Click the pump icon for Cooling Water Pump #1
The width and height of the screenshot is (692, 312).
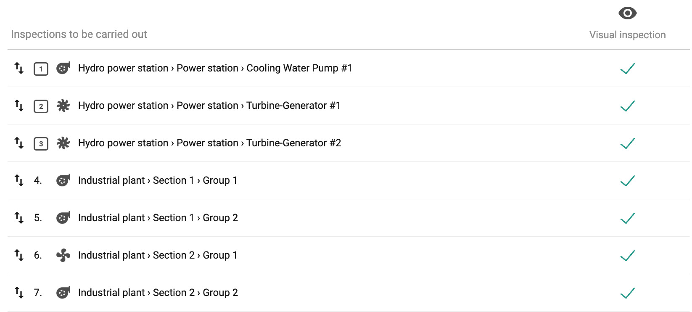point(63,68)
